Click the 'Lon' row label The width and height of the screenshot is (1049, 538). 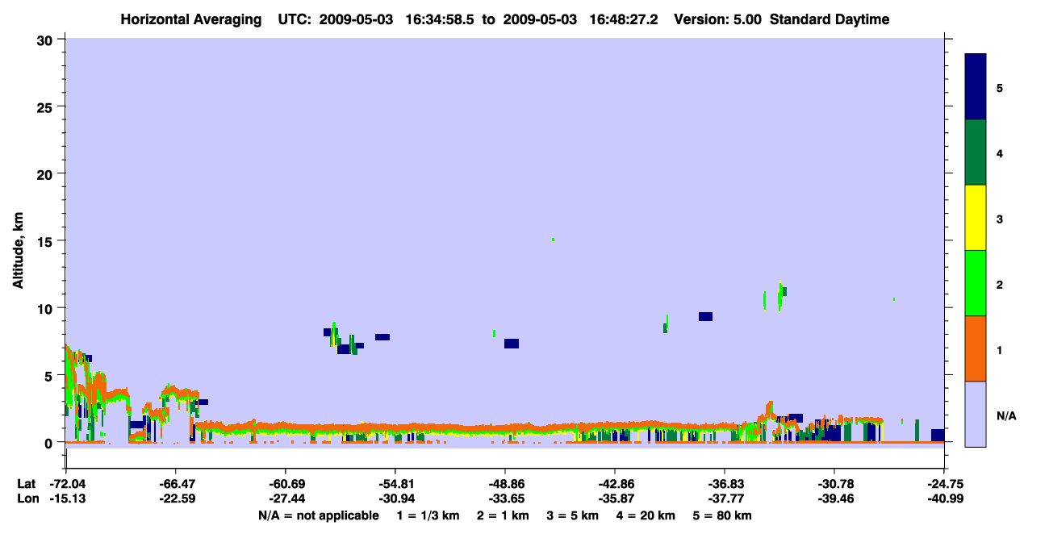pos(27,498)
